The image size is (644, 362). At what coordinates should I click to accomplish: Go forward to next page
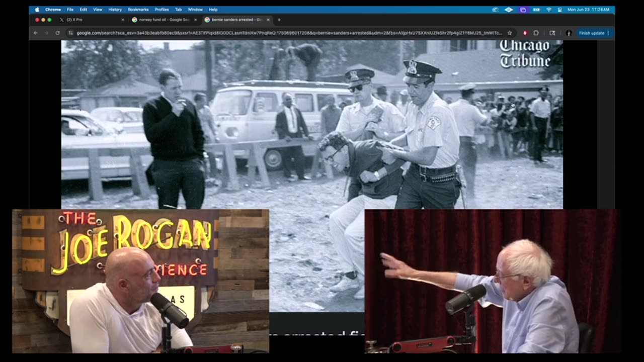click(46, 33)
